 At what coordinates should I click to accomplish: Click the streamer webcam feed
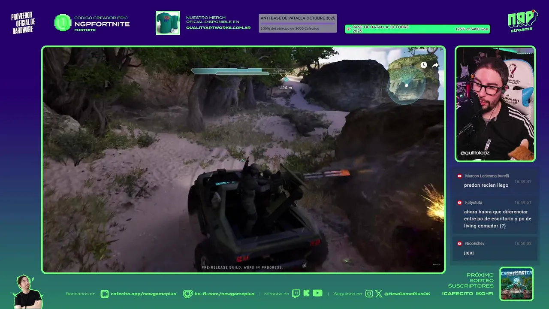[495, 104]
